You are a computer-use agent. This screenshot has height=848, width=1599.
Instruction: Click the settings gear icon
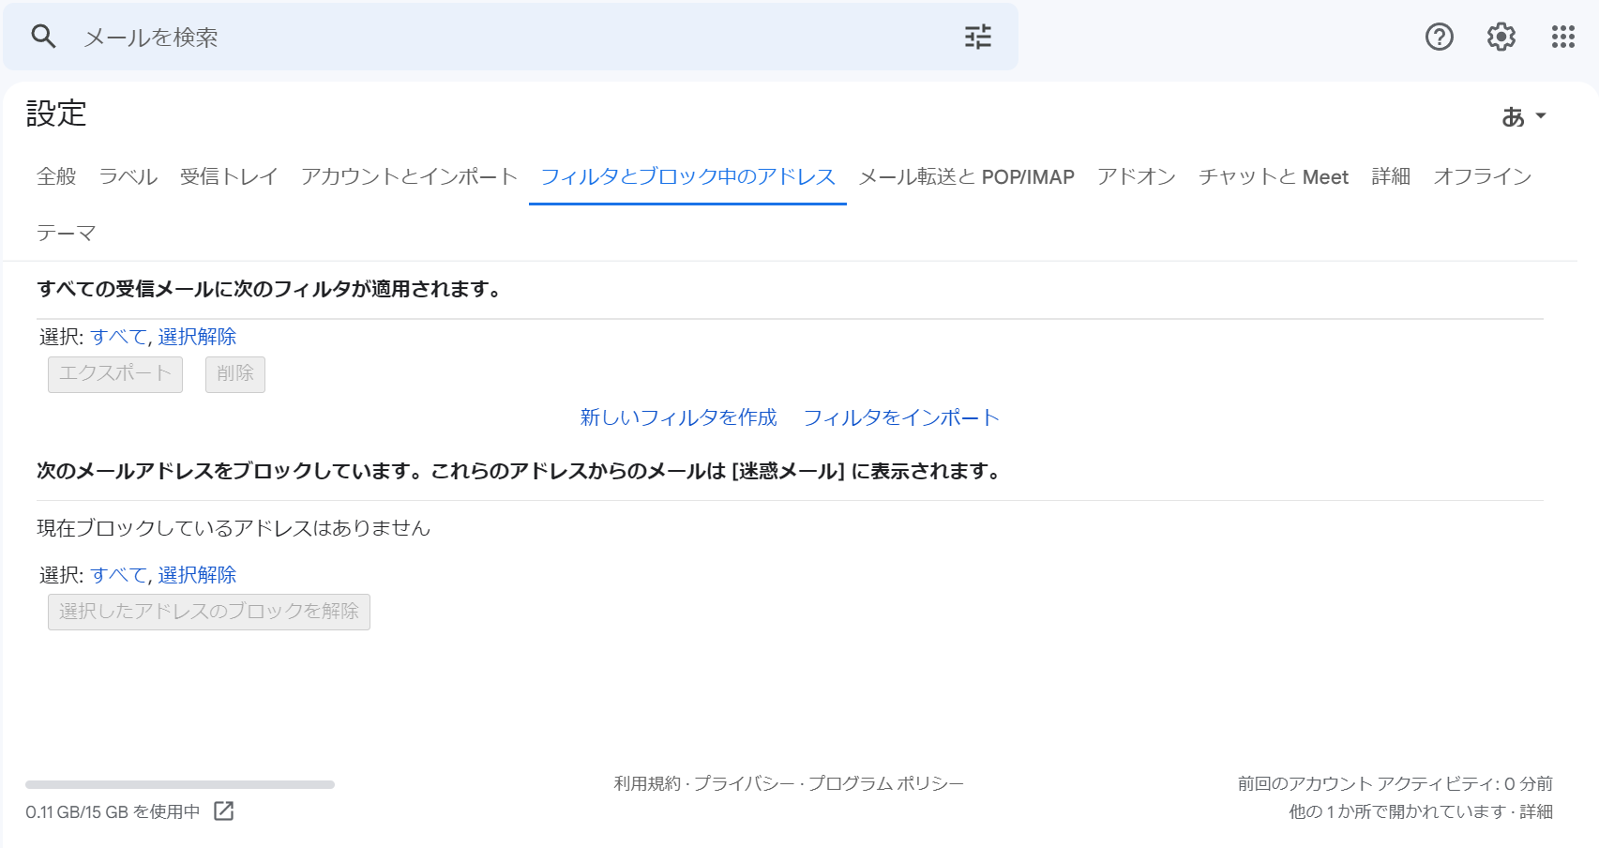click(1501, 37)
